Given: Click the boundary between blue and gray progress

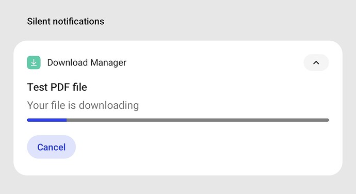Looking at the screenshot, I should [67, 120].
